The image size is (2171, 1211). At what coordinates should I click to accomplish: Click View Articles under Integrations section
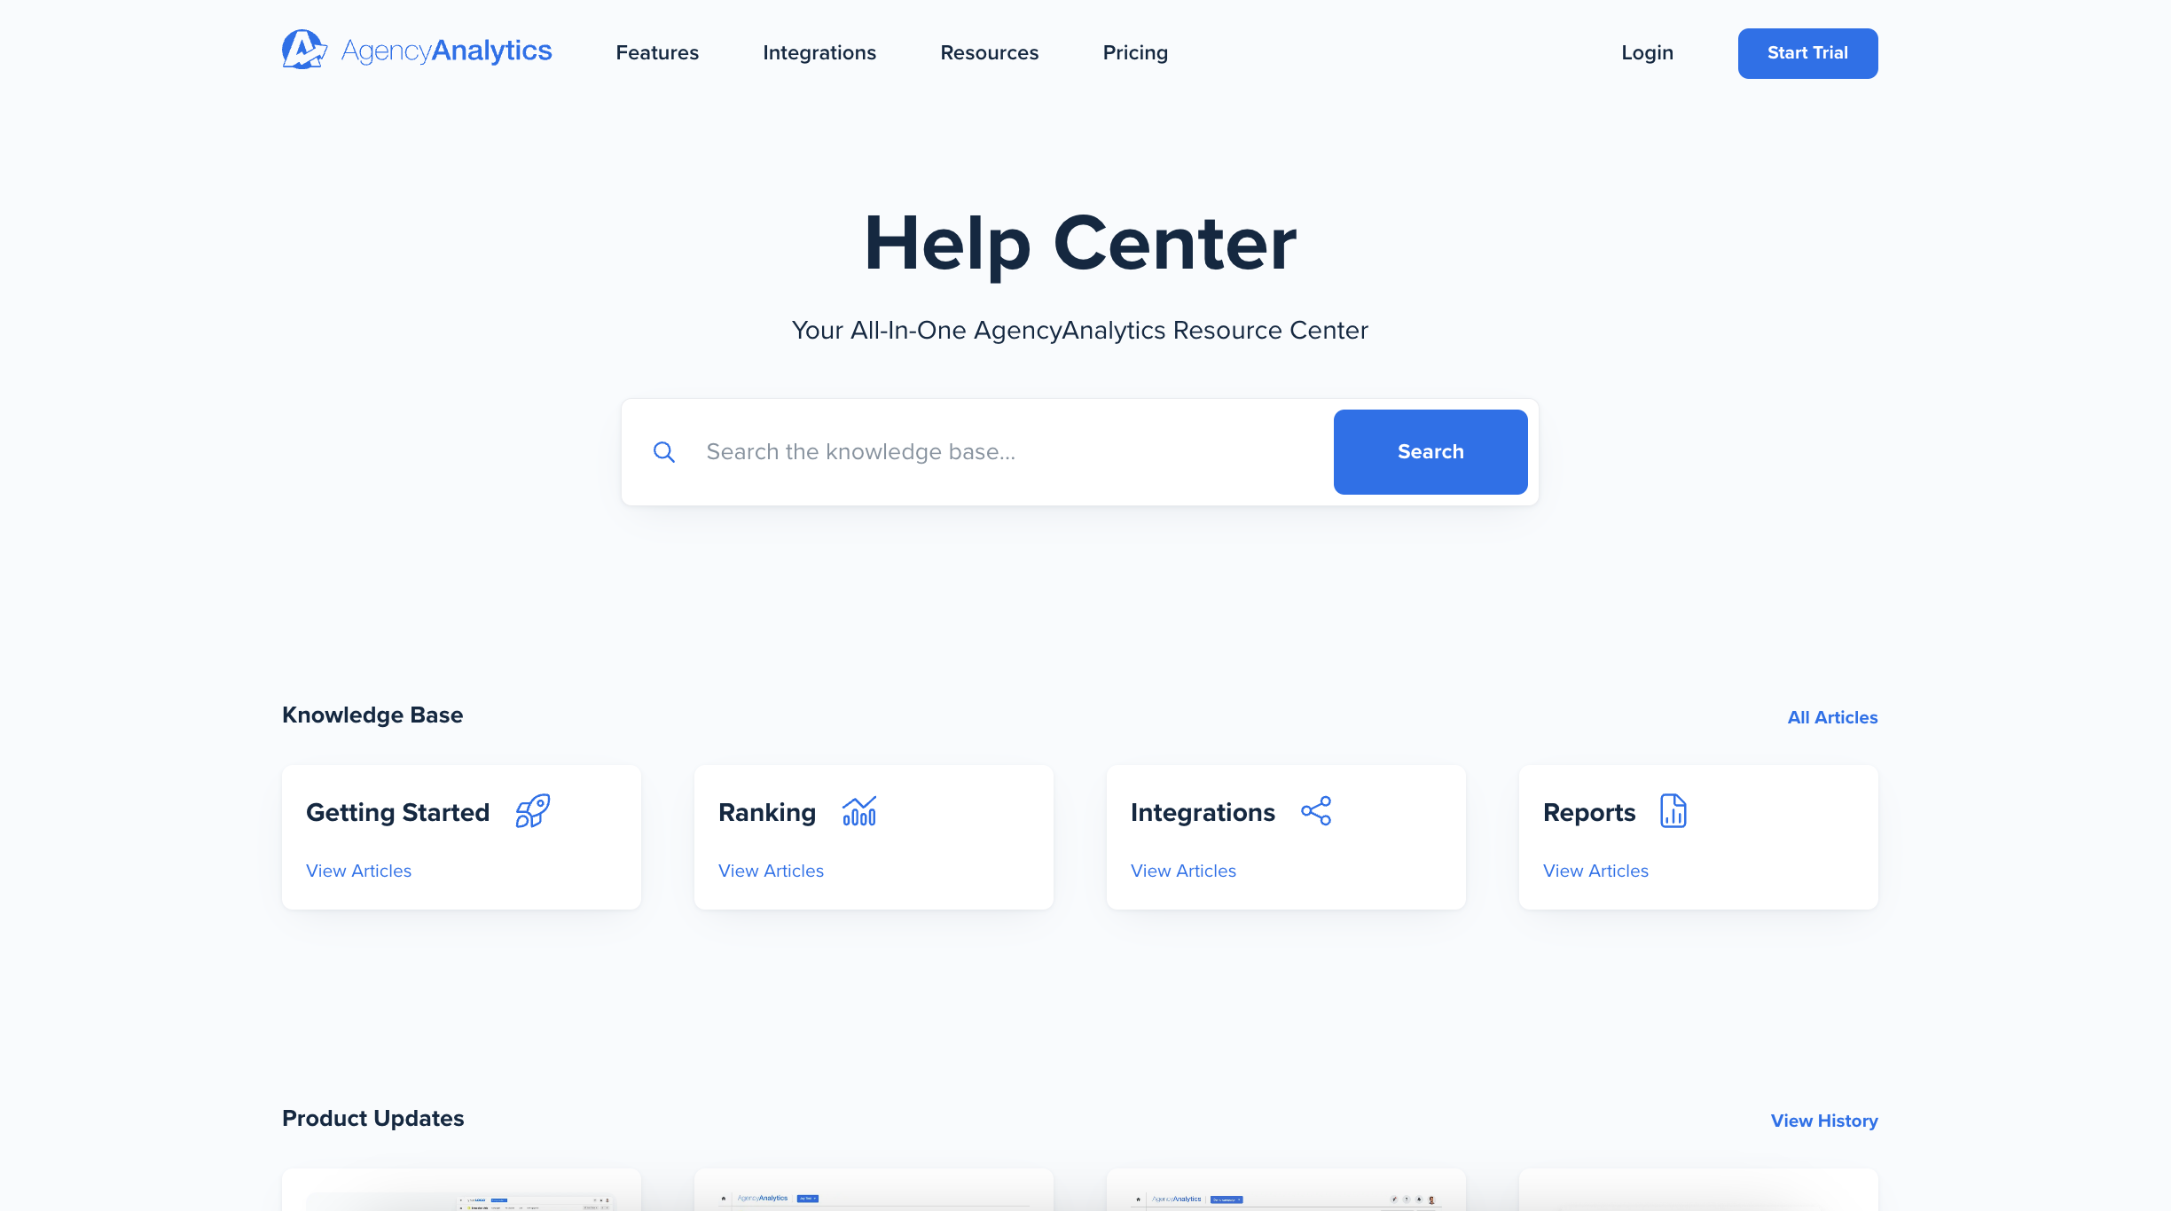1182,870
